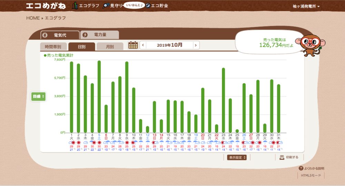The width and height of the screenshot is (345, 186).
Task: Click the HOME breadcrumb link
Action: (x=33, y=18)
